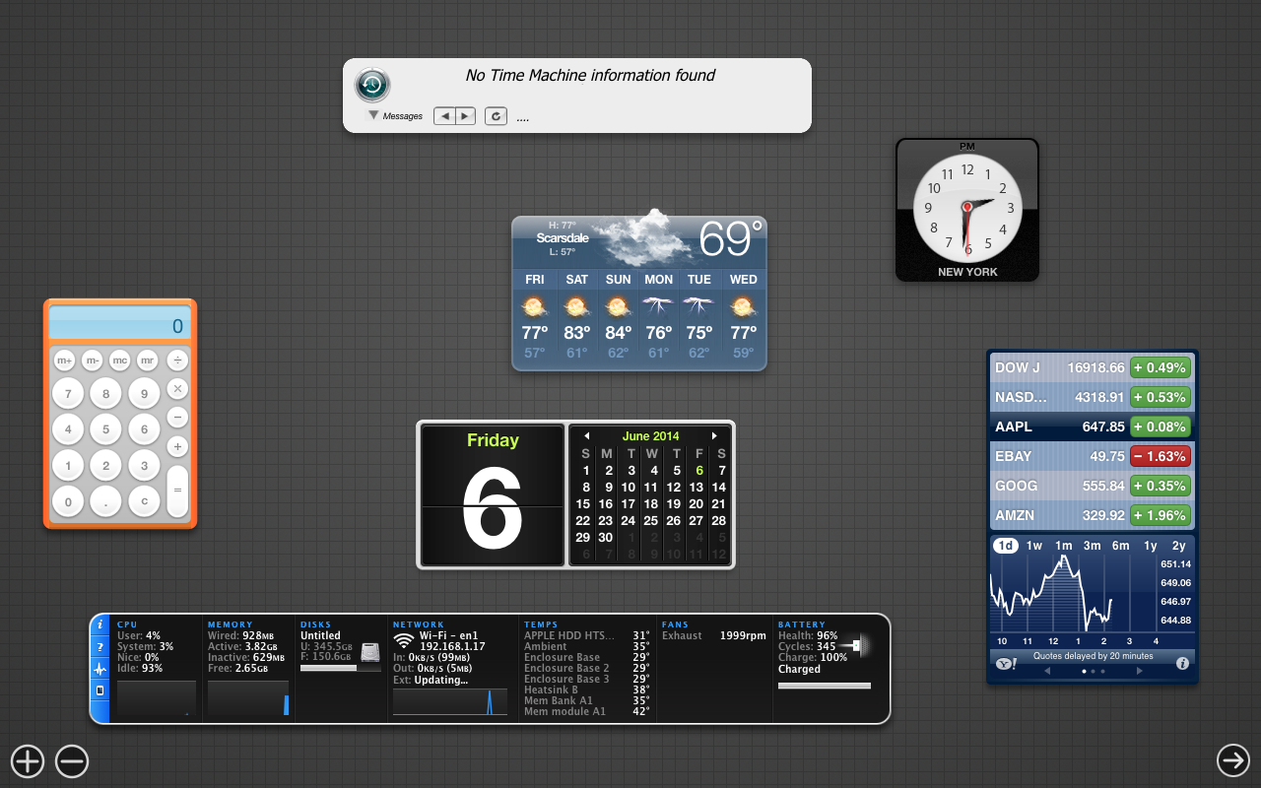Toggle AMZN change value +1.96%
Image resolution: width=1261 pixels, height=788 pixels.
tap(1161, 515)
